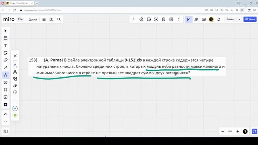The width and height of the screenshot is (258, 145).
Task: Export the board with upload icon
Action: point(52,19)
